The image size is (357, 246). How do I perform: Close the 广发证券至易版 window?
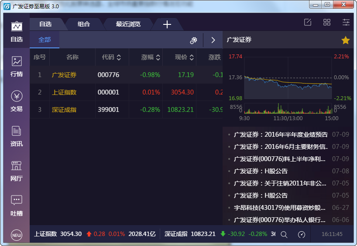pos(344,4)
